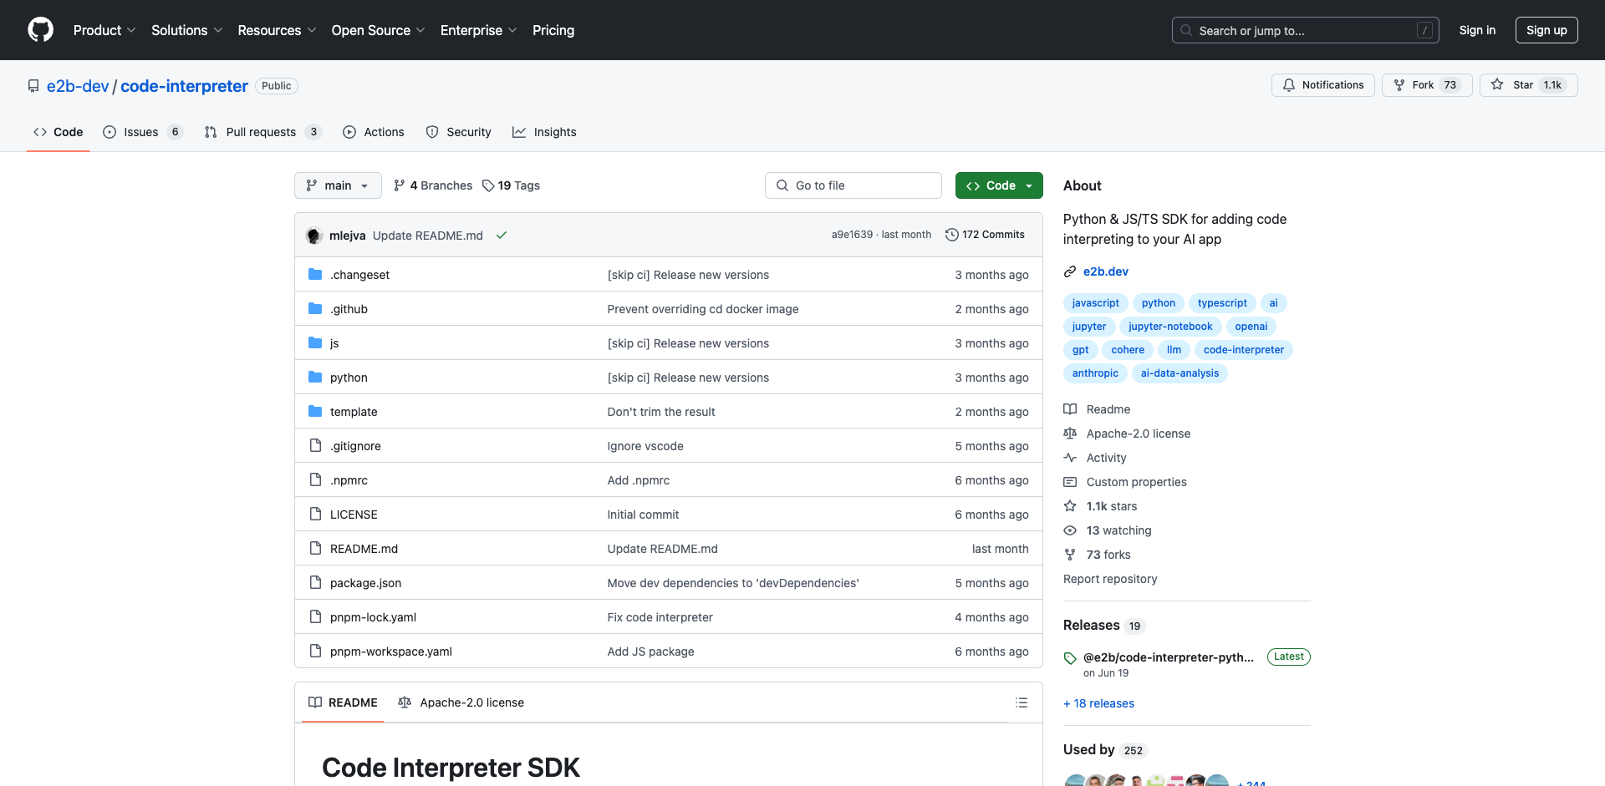Open the Insights tab
Viewport: 1605px width, 786px height.
tap(544, 132)
